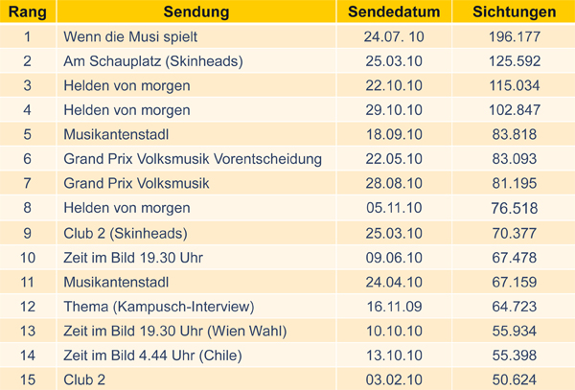Click the 102.847 viewings value
This screenshot has height=390, width=575.
pyautogui.click(x=515, y=110)
